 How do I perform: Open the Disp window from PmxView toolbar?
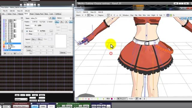tap(132, 15)
